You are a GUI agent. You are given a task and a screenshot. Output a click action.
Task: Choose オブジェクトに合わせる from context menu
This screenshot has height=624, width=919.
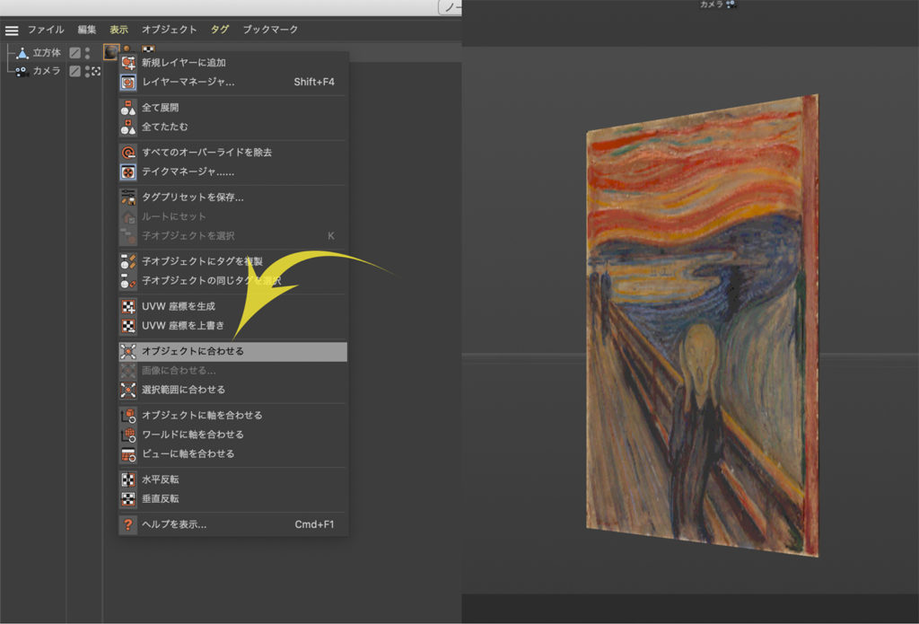coord(233,351)
